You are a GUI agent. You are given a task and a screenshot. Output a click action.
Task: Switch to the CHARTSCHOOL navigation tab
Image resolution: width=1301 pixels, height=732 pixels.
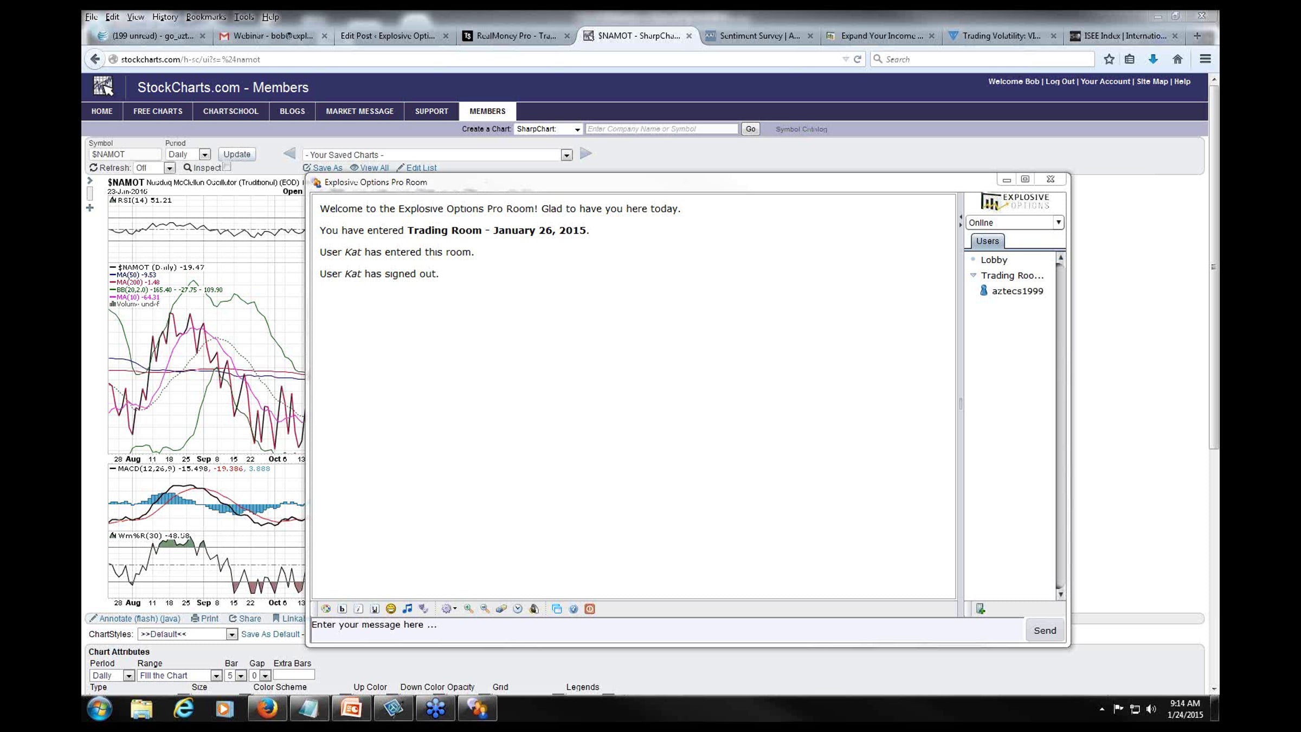[230, 111]
